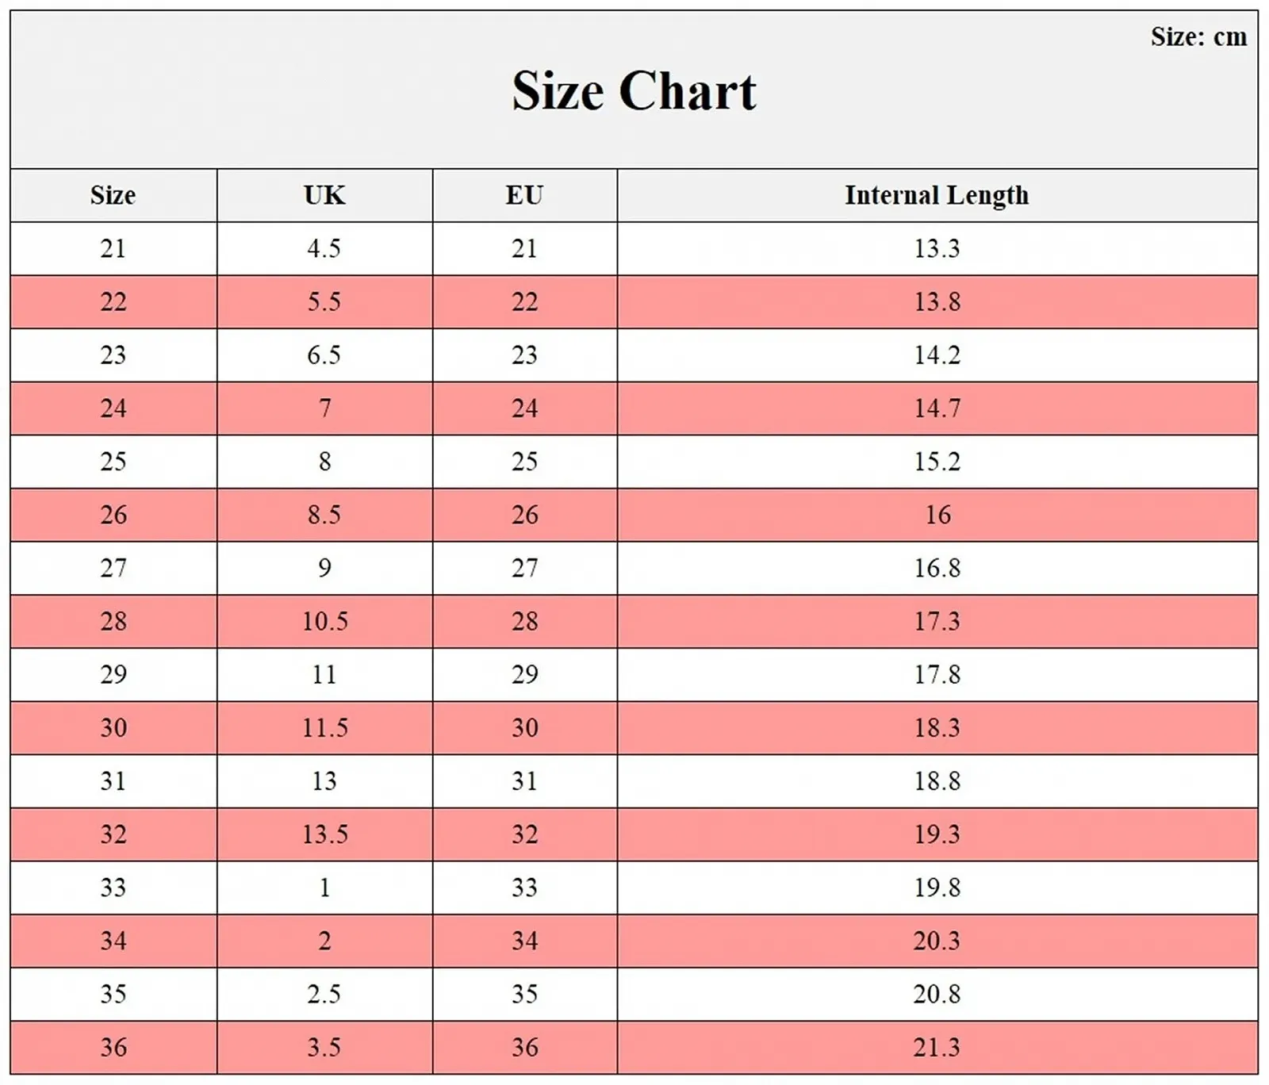
Task: Select the internal length 14.2 value
Action: tap(937, 355)
